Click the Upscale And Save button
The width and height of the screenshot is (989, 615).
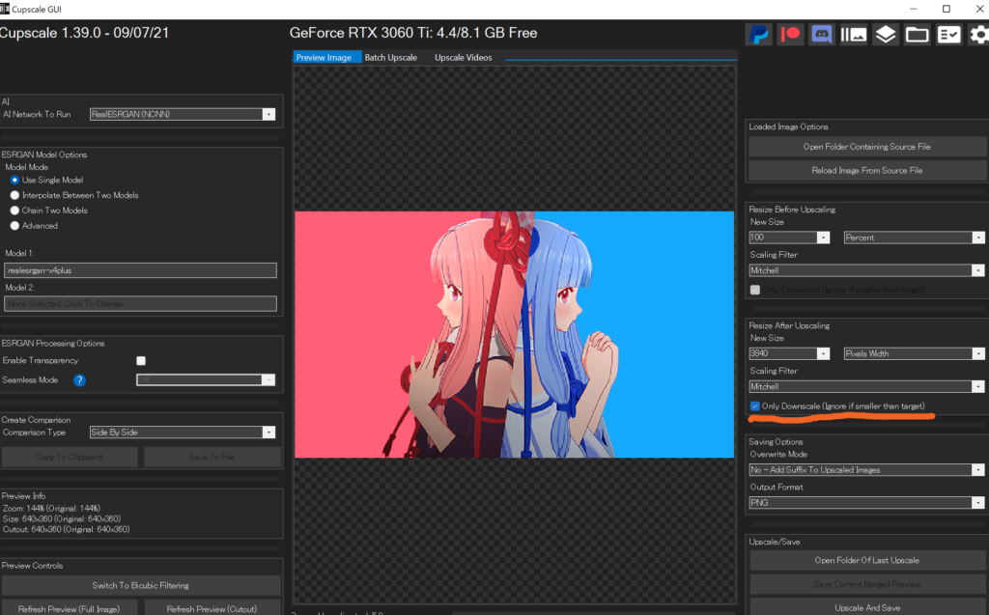coord(867,606)
